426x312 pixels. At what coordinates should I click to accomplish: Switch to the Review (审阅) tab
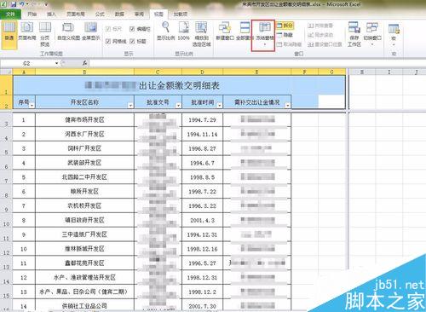(x=139, y=14)
